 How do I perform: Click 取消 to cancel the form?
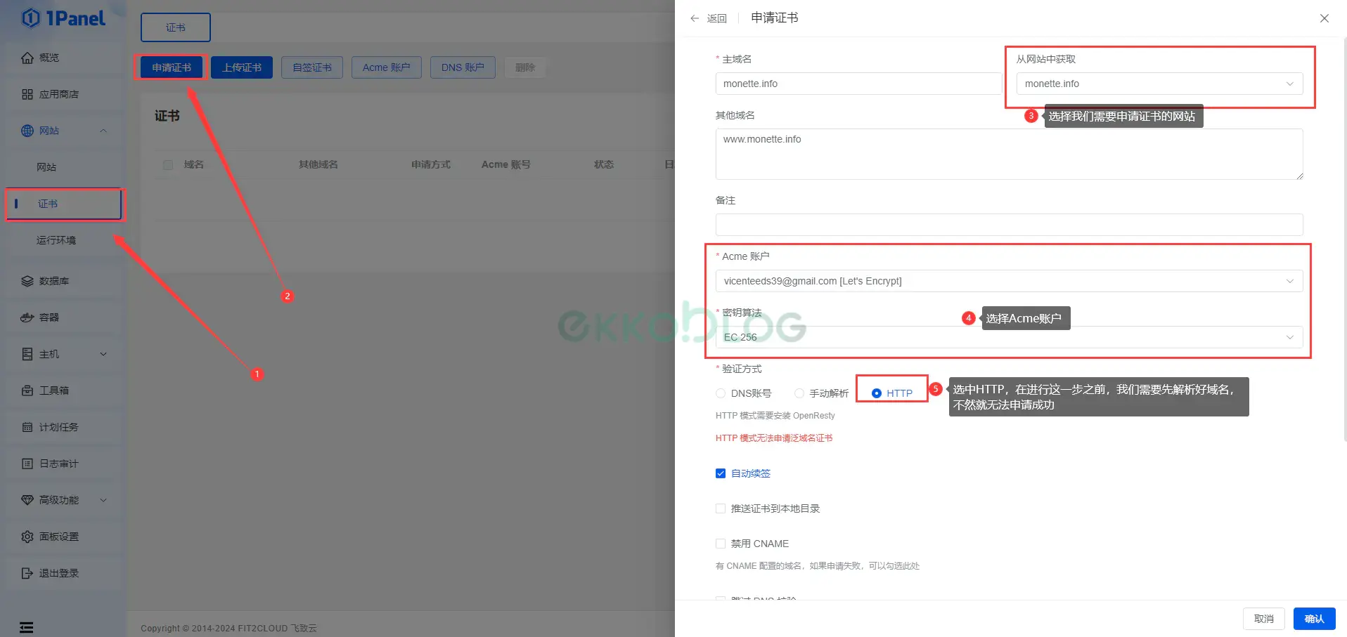tap(1264, 619)
